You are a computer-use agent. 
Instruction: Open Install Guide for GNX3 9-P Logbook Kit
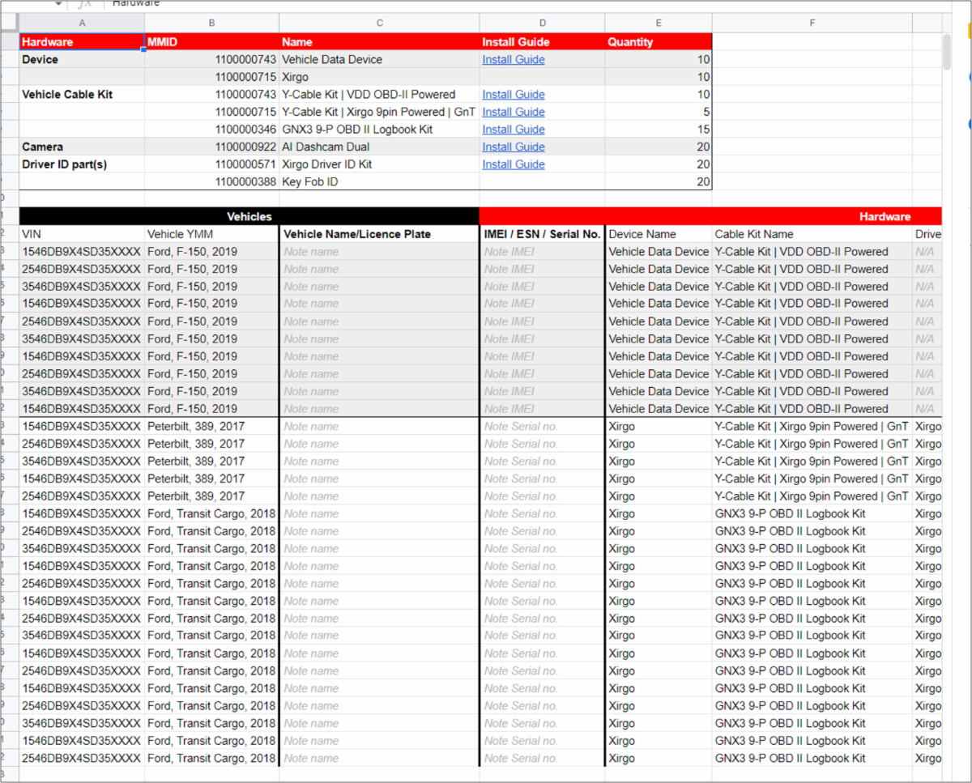pos(514,130)
